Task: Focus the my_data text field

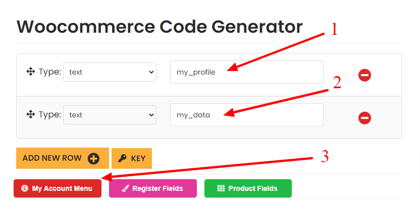Action: tap(246, 115)
